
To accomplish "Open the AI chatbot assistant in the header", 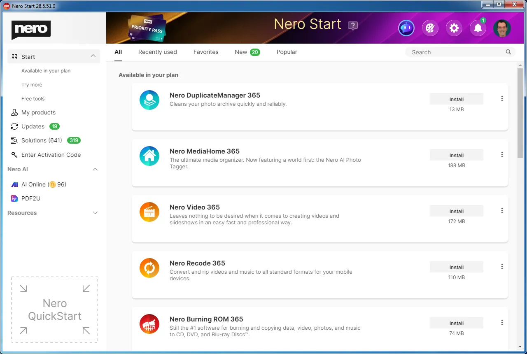I will [x=406, y=28].
